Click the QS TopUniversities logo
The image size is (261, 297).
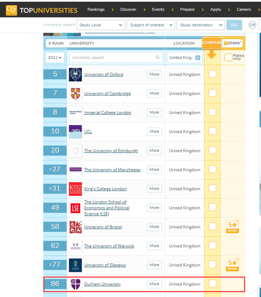point(41,10)
